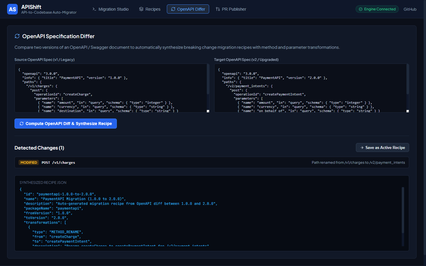Click the "operationId": "createPaymentIntent" line in target

270,95
